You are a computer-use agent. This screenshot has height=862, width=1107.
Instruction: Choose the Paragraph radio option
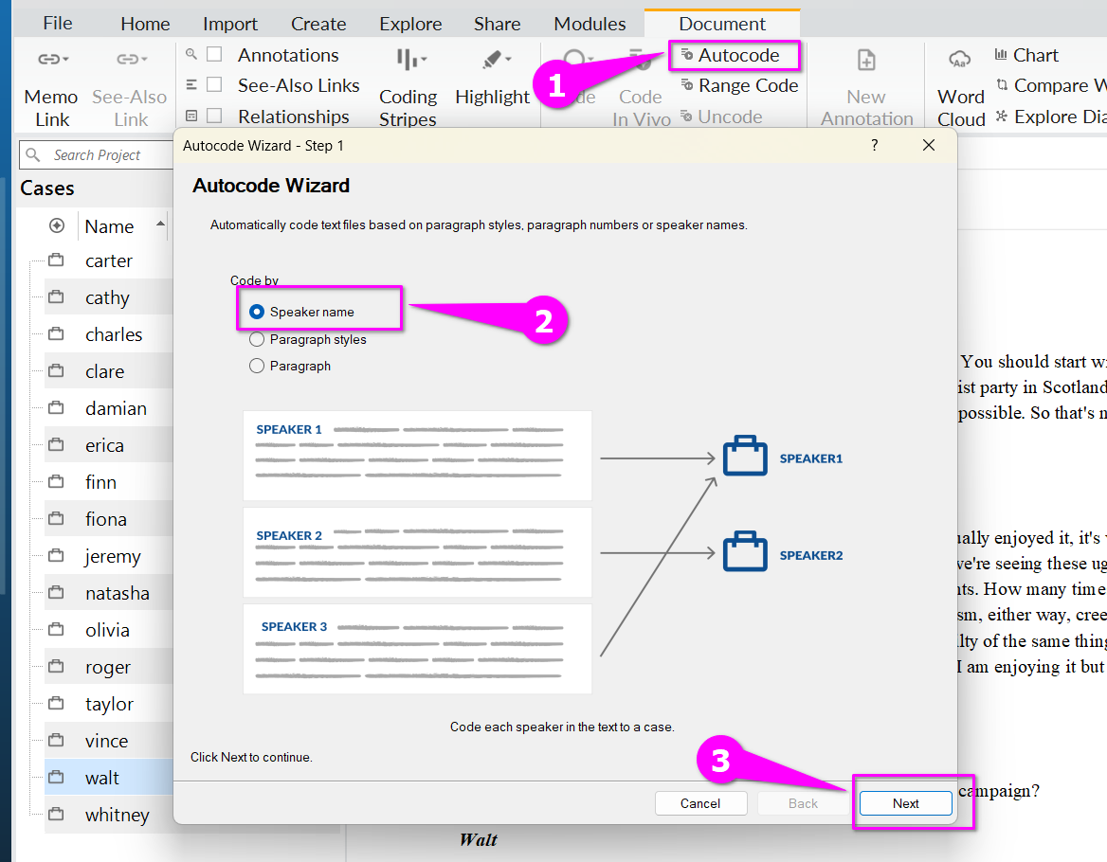[257, 367]
